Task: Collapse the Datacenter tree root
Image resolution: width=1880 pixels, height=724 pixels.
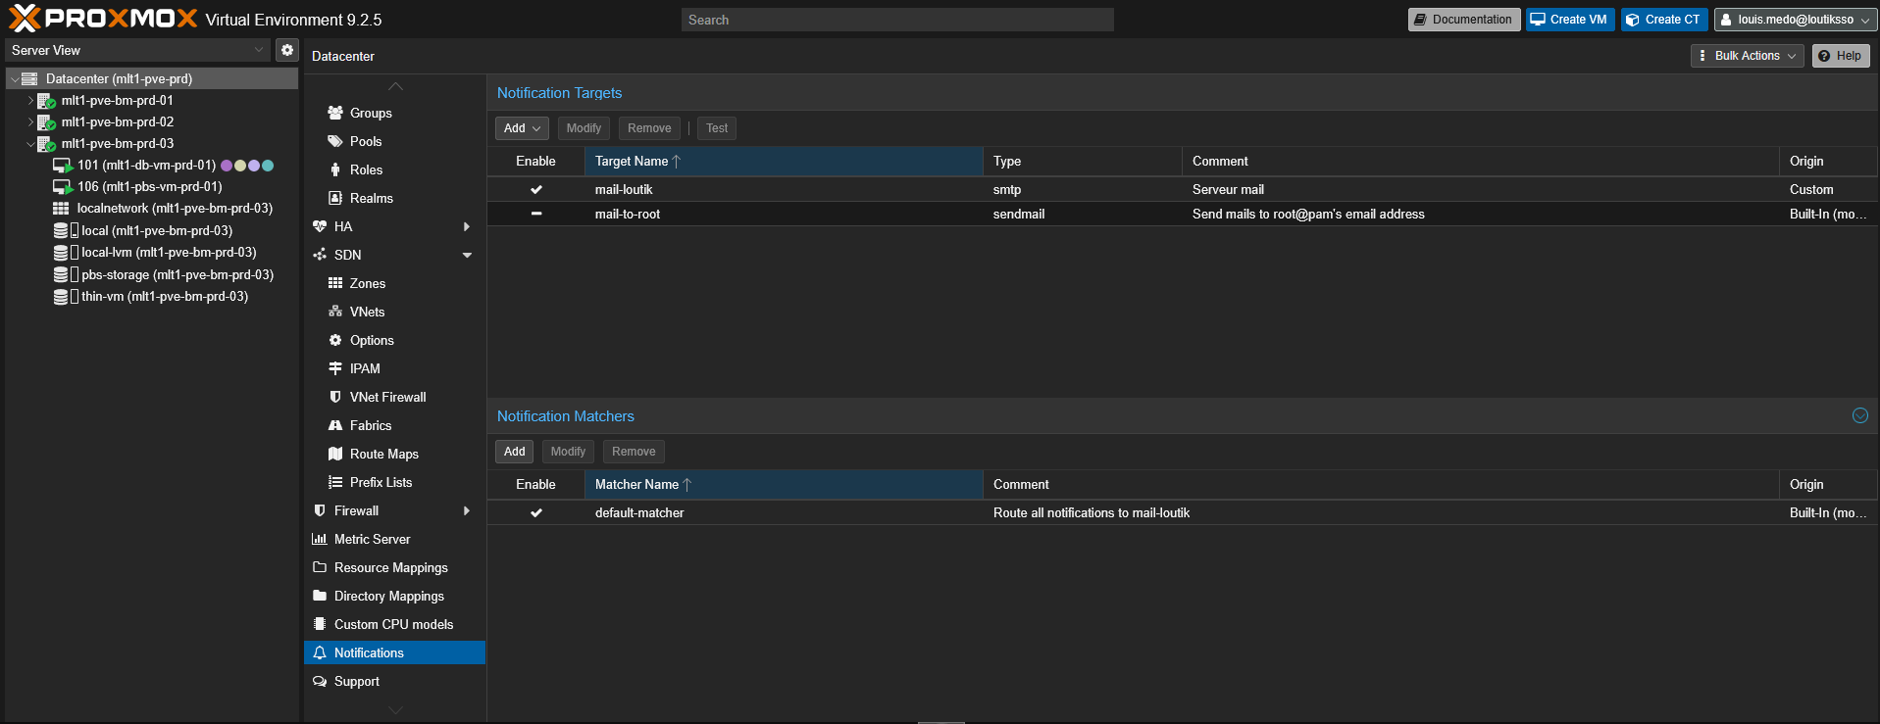Action: (15, 79)
